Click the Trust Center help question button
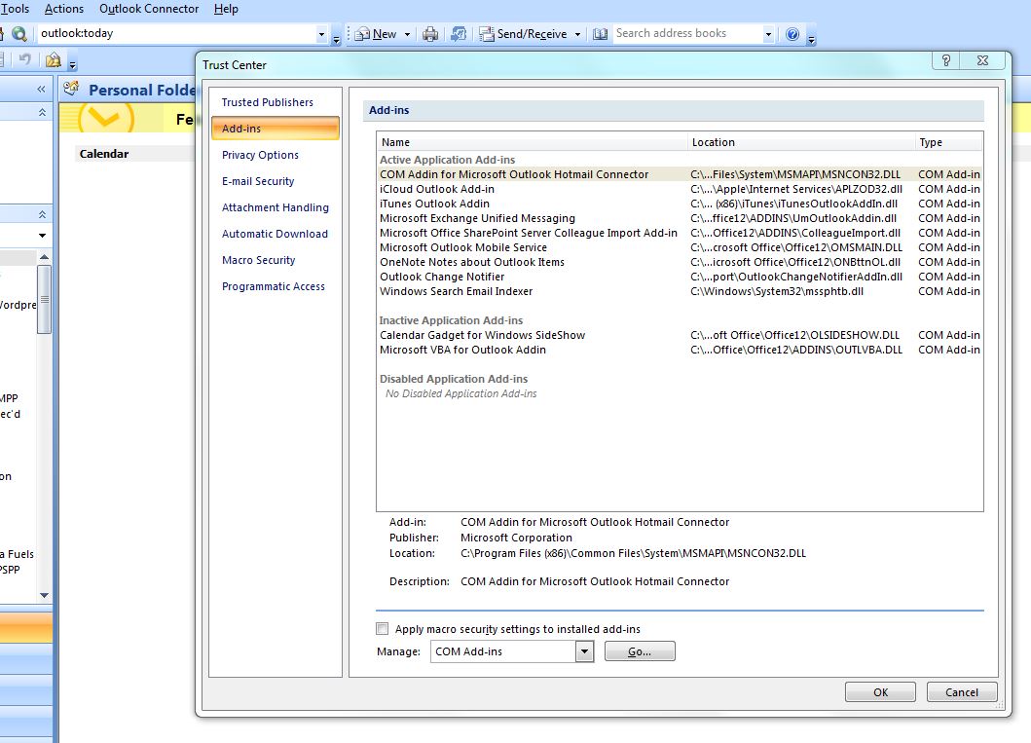Image resolution: width=1031 pixels, height=743 pixels. point(945,60)
